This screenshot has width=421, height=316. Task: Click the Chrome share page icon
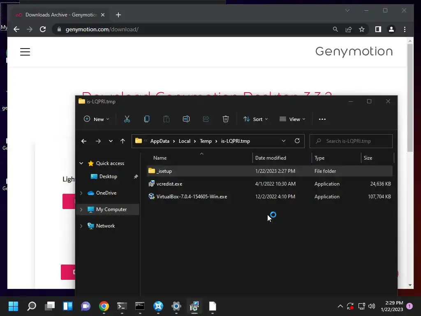click(349, 29)
